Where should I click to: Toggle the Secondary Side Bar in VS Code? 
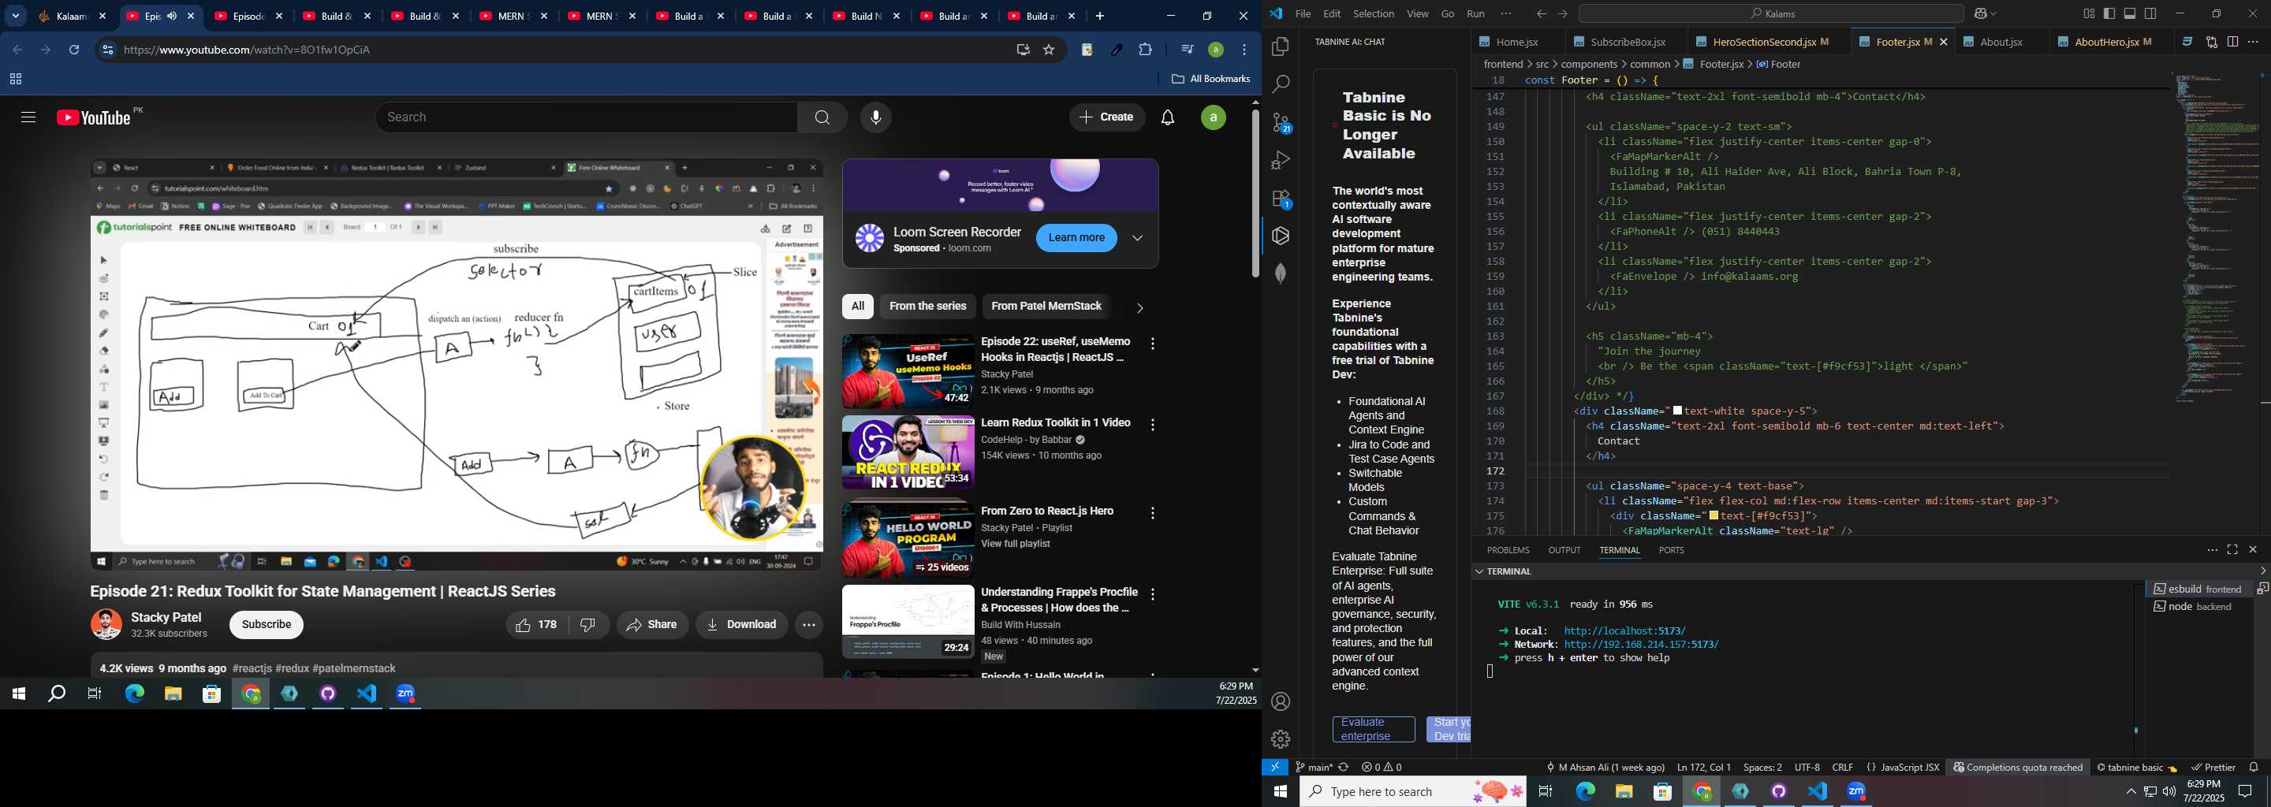click(2150, 14)
